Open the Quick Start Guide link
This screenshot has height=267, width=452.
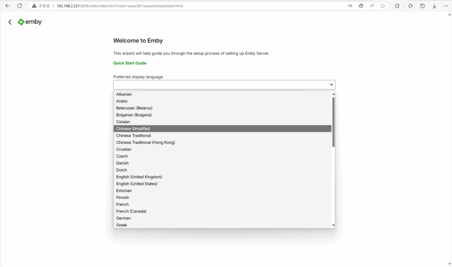click(129, 63)
